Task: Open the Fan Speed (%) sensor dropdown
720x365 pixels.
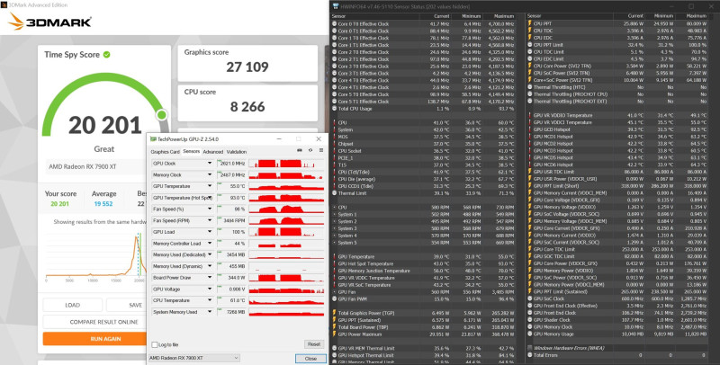Action: (210, 209)
